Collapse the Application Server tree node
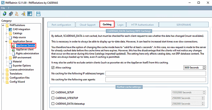This screenshot has width=212, height=110. coord(6,41)
